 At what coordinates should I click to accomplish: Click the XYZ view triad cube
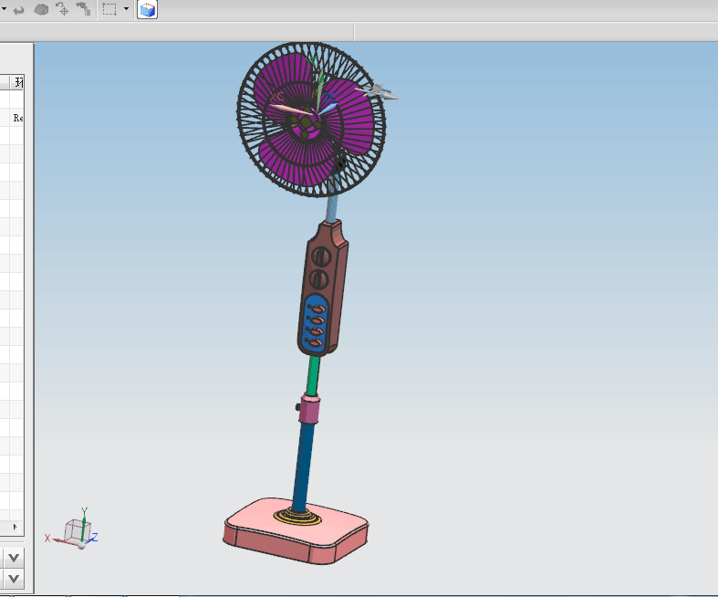click(77, 531)
